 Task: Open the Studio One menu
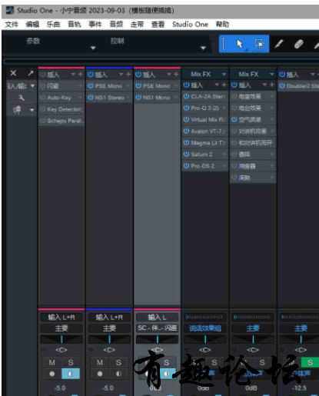click(x=190, y=25)
